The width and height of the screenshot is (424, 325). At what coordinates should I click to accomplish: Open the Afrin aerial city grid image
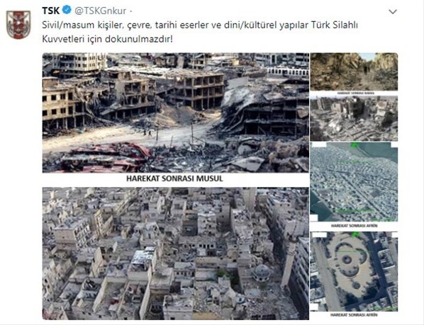(354, 182)
